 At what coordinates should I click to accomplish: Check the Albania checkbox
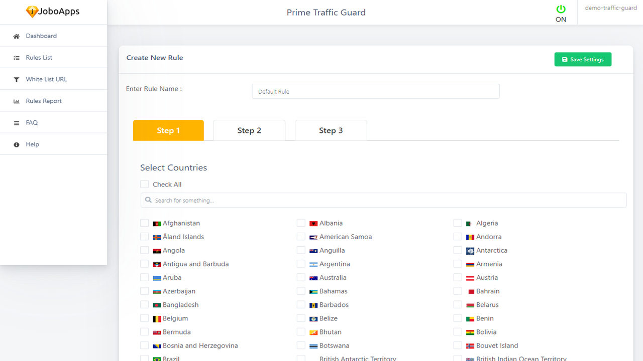(x=300, y=223)
